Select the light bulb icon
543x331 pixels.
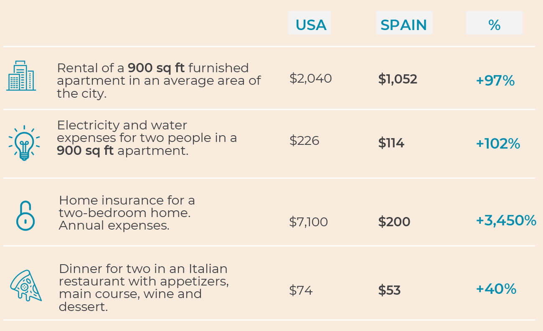tap(24, 143)
